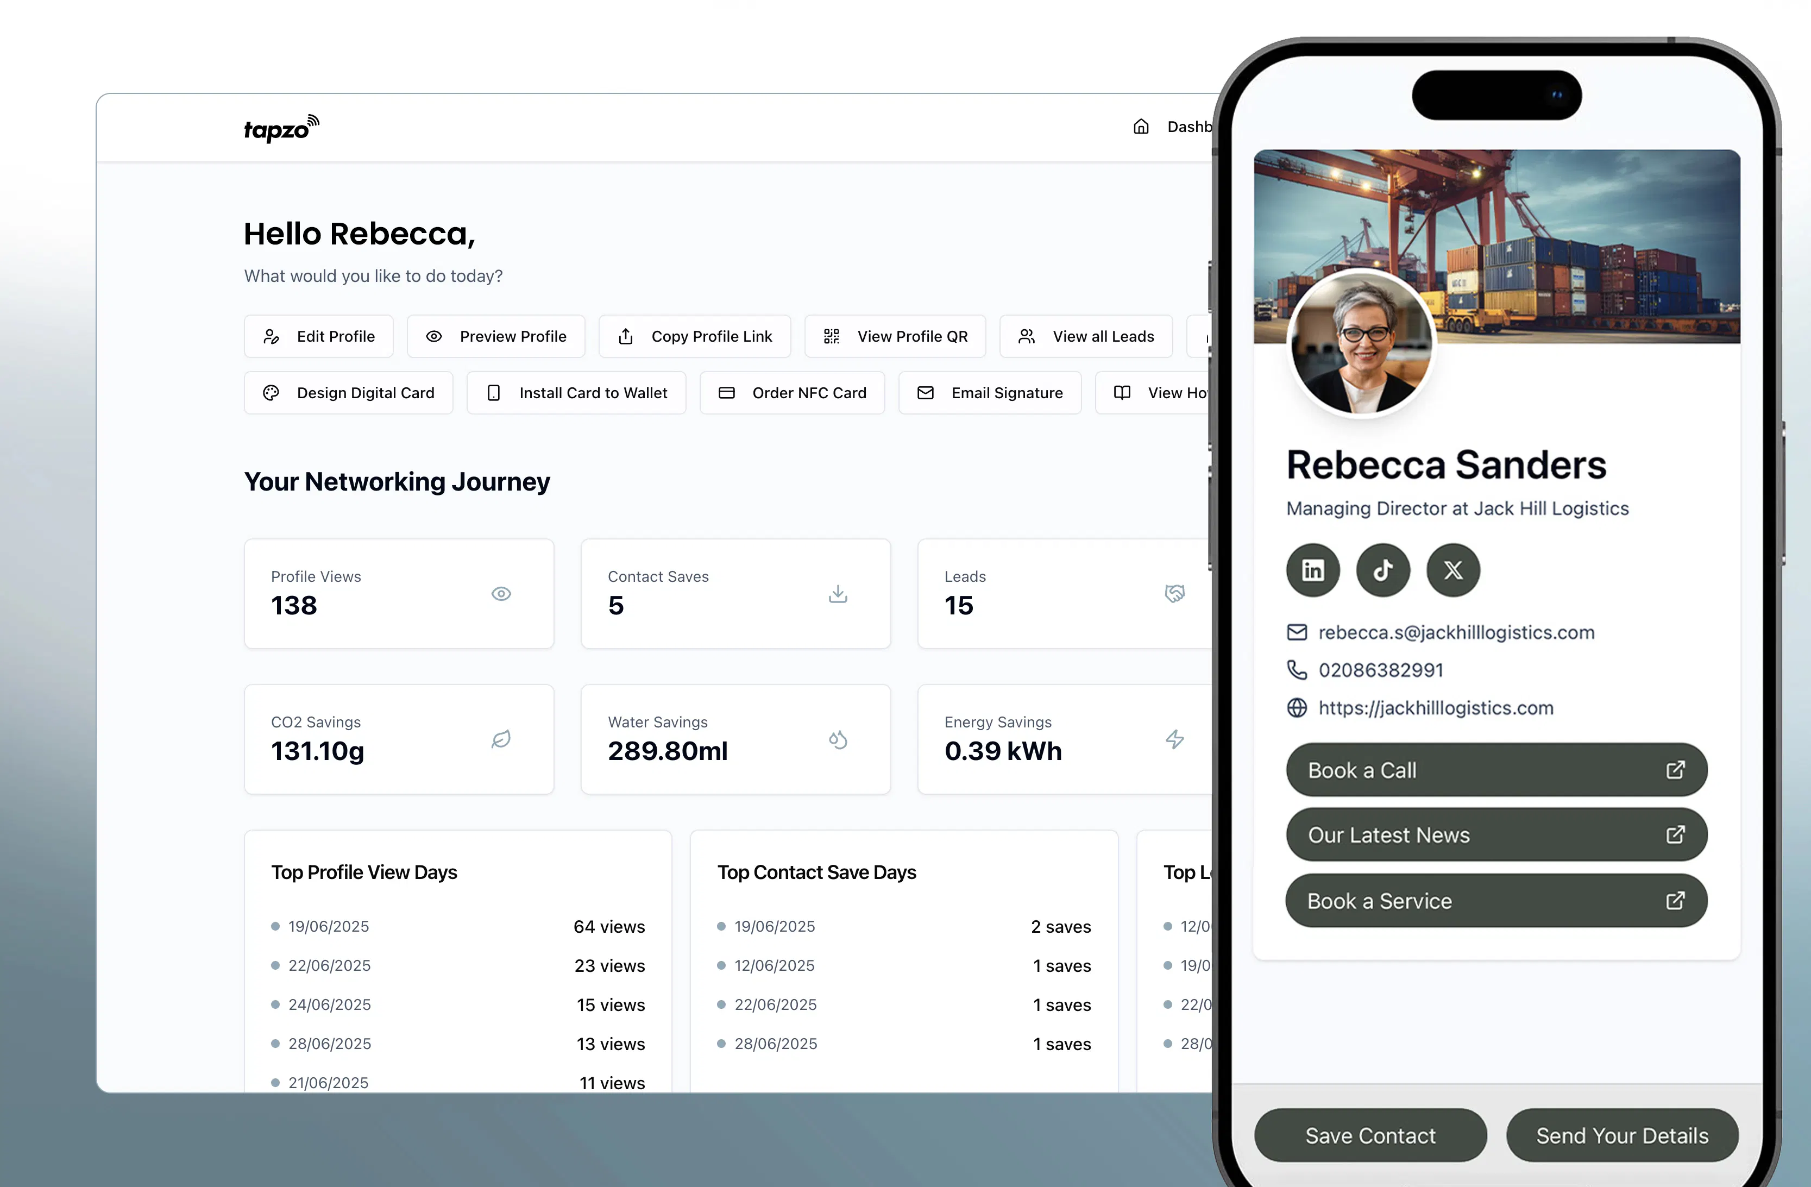Image resolution: width=1811 pixels, height=1187 pixels.
Task: Click the leaf icon in CO2 Savings card
Action: tap(501, 739)
